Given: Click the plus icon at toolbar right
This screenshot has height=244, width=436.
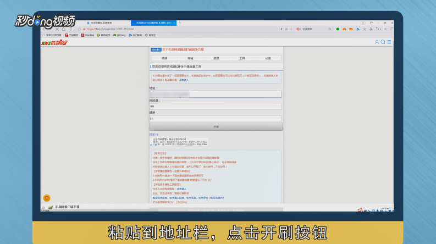Looking at the screenshot, I should pyautogui.click(x=385, y=29).
